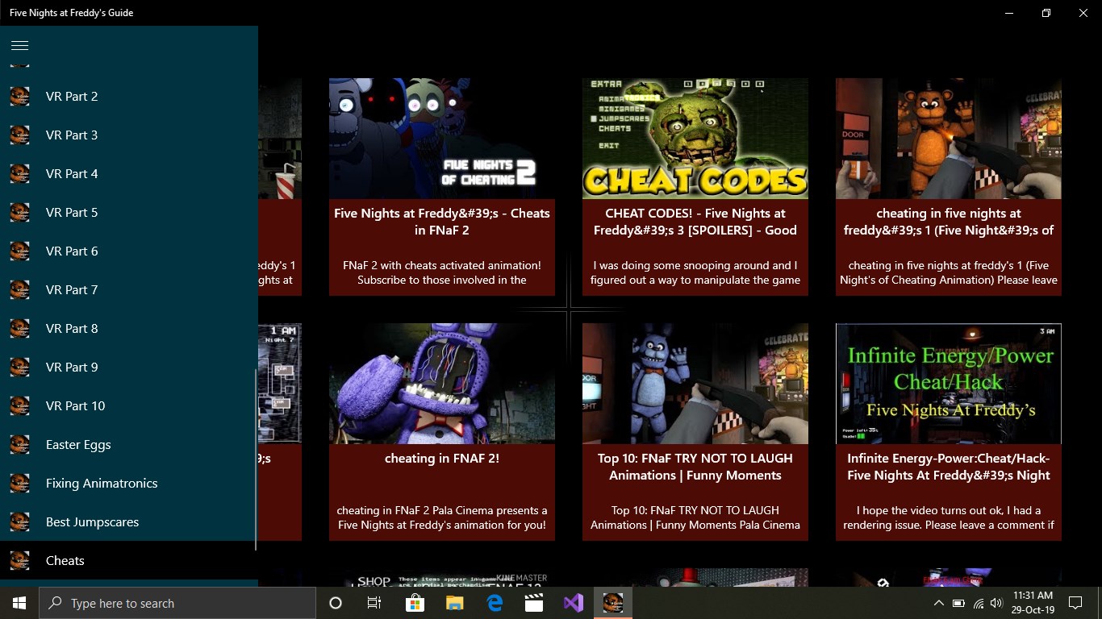This screenshot has height=619, width=1102.
Task: Launch Microsoft Edge from the taskbar
Action: (x=495, y=603)
